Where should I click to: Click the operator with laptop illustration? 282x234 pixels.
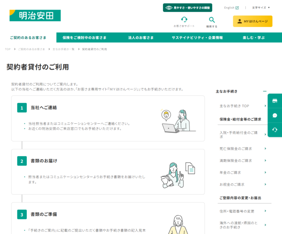[x=178, y=121]
